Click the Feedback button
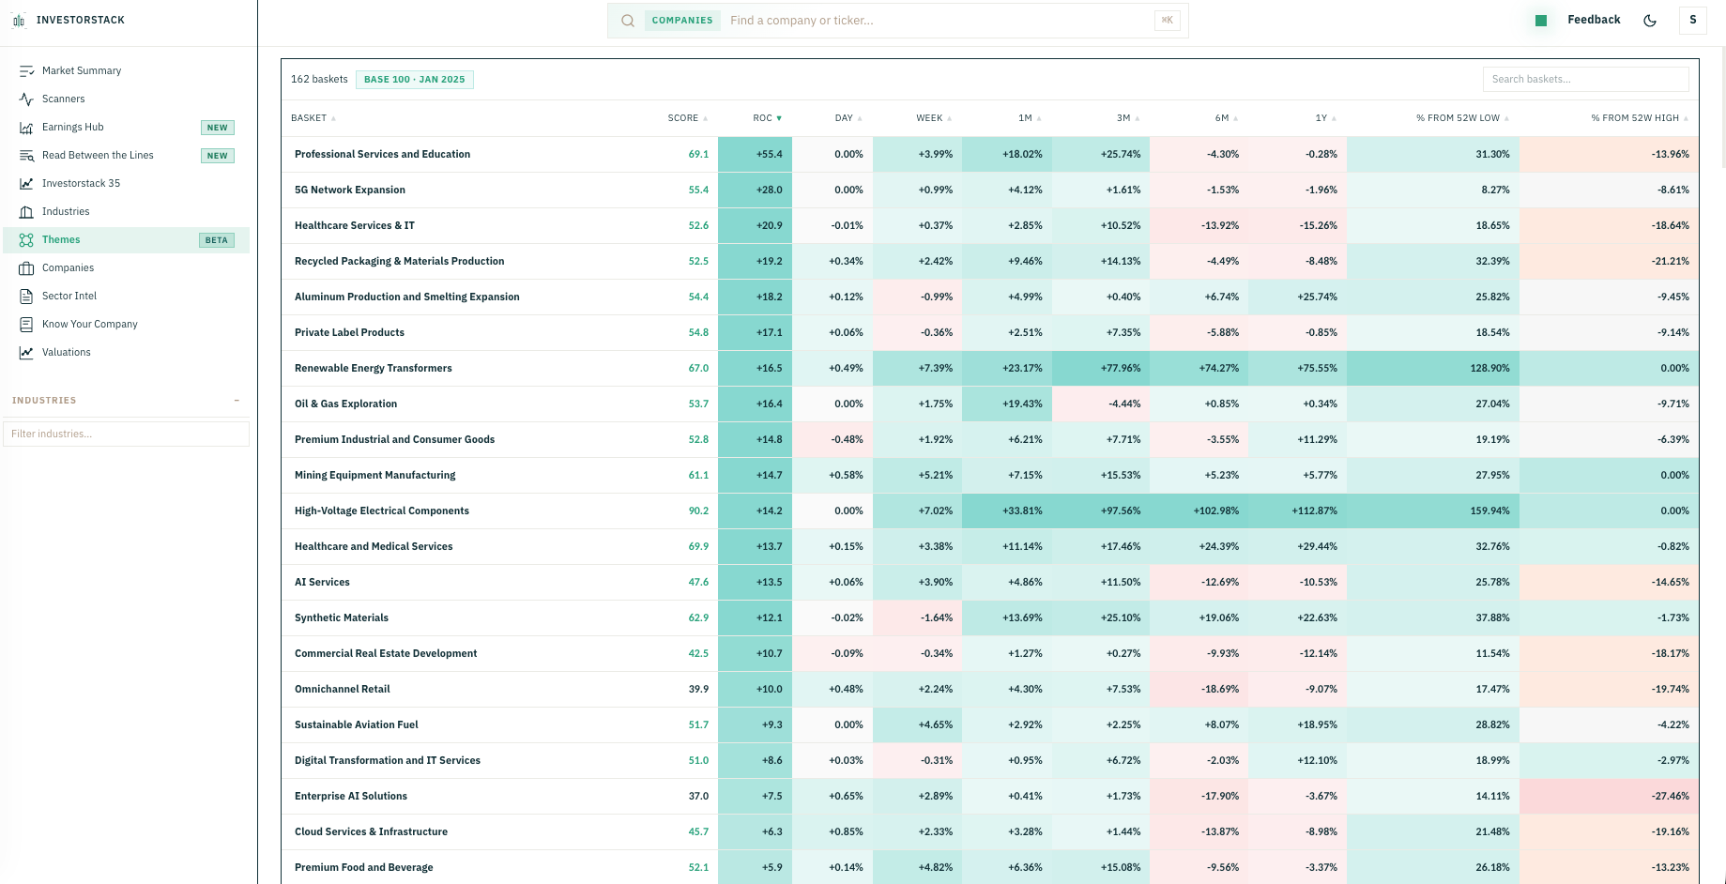Image resolution: width=1726 pixels, height=884 pixels. pos(1594,20)
